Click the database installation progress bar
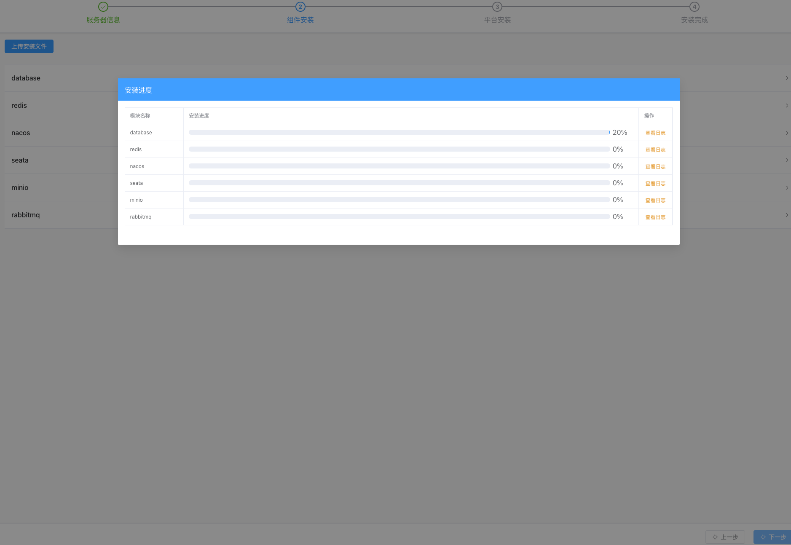The image size is (791, 545). 399,132
